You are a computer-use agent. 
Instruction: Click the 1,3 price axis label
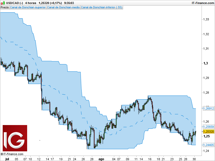pyautogui.click(x=206, y=63)
